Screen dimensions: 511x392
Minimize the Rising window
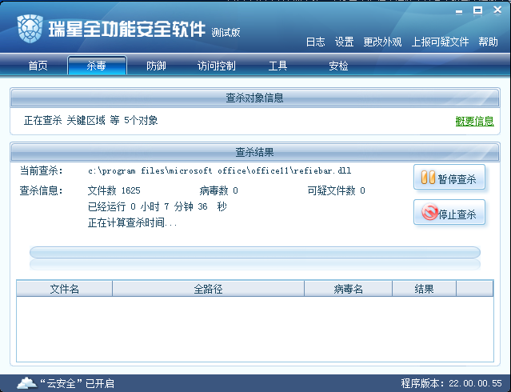point(459,12)
